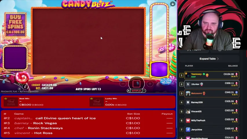Select Jerrychine player name
This screenshot has height=139, width=247.
[x=197, y=129]
